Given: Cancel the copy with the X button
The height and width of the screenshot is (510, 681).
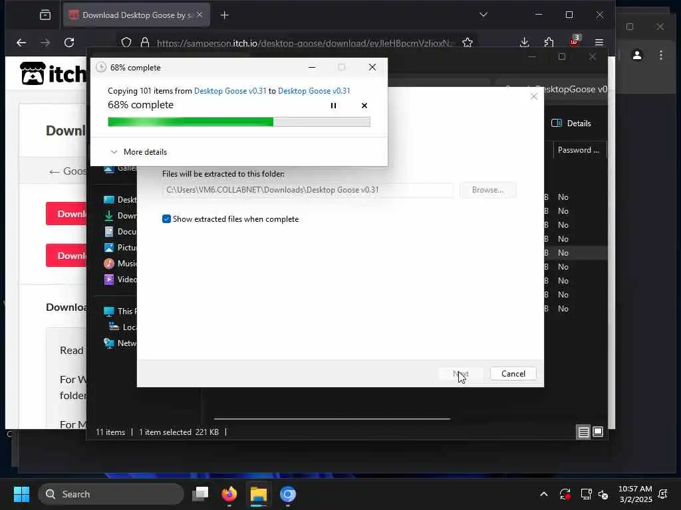Looking at the screenshot, I should pyautogui.click(x=364, y=106).
